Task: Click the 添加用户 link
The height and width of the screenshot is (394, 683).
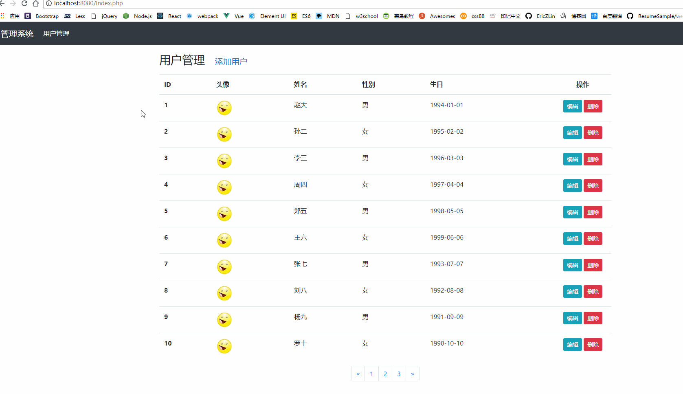Action: pyautogui.click(x=231, y=62)
